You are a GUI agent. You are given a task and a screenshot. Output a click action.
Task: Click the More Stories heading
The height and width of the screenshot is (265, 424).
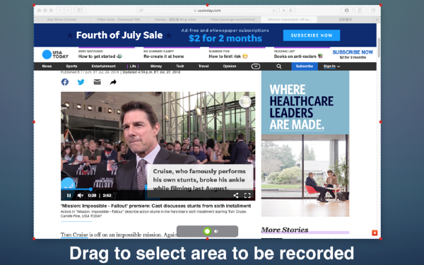pos(285,230)
